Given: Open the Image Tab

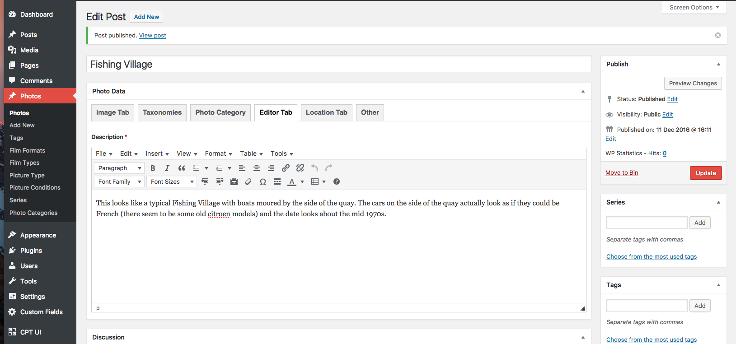Looking at the screenshot, I should tap(113, 112).
